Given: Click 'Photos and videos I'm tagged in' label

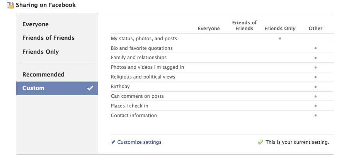Looking at the screenshot, I should tap(147, 67).
